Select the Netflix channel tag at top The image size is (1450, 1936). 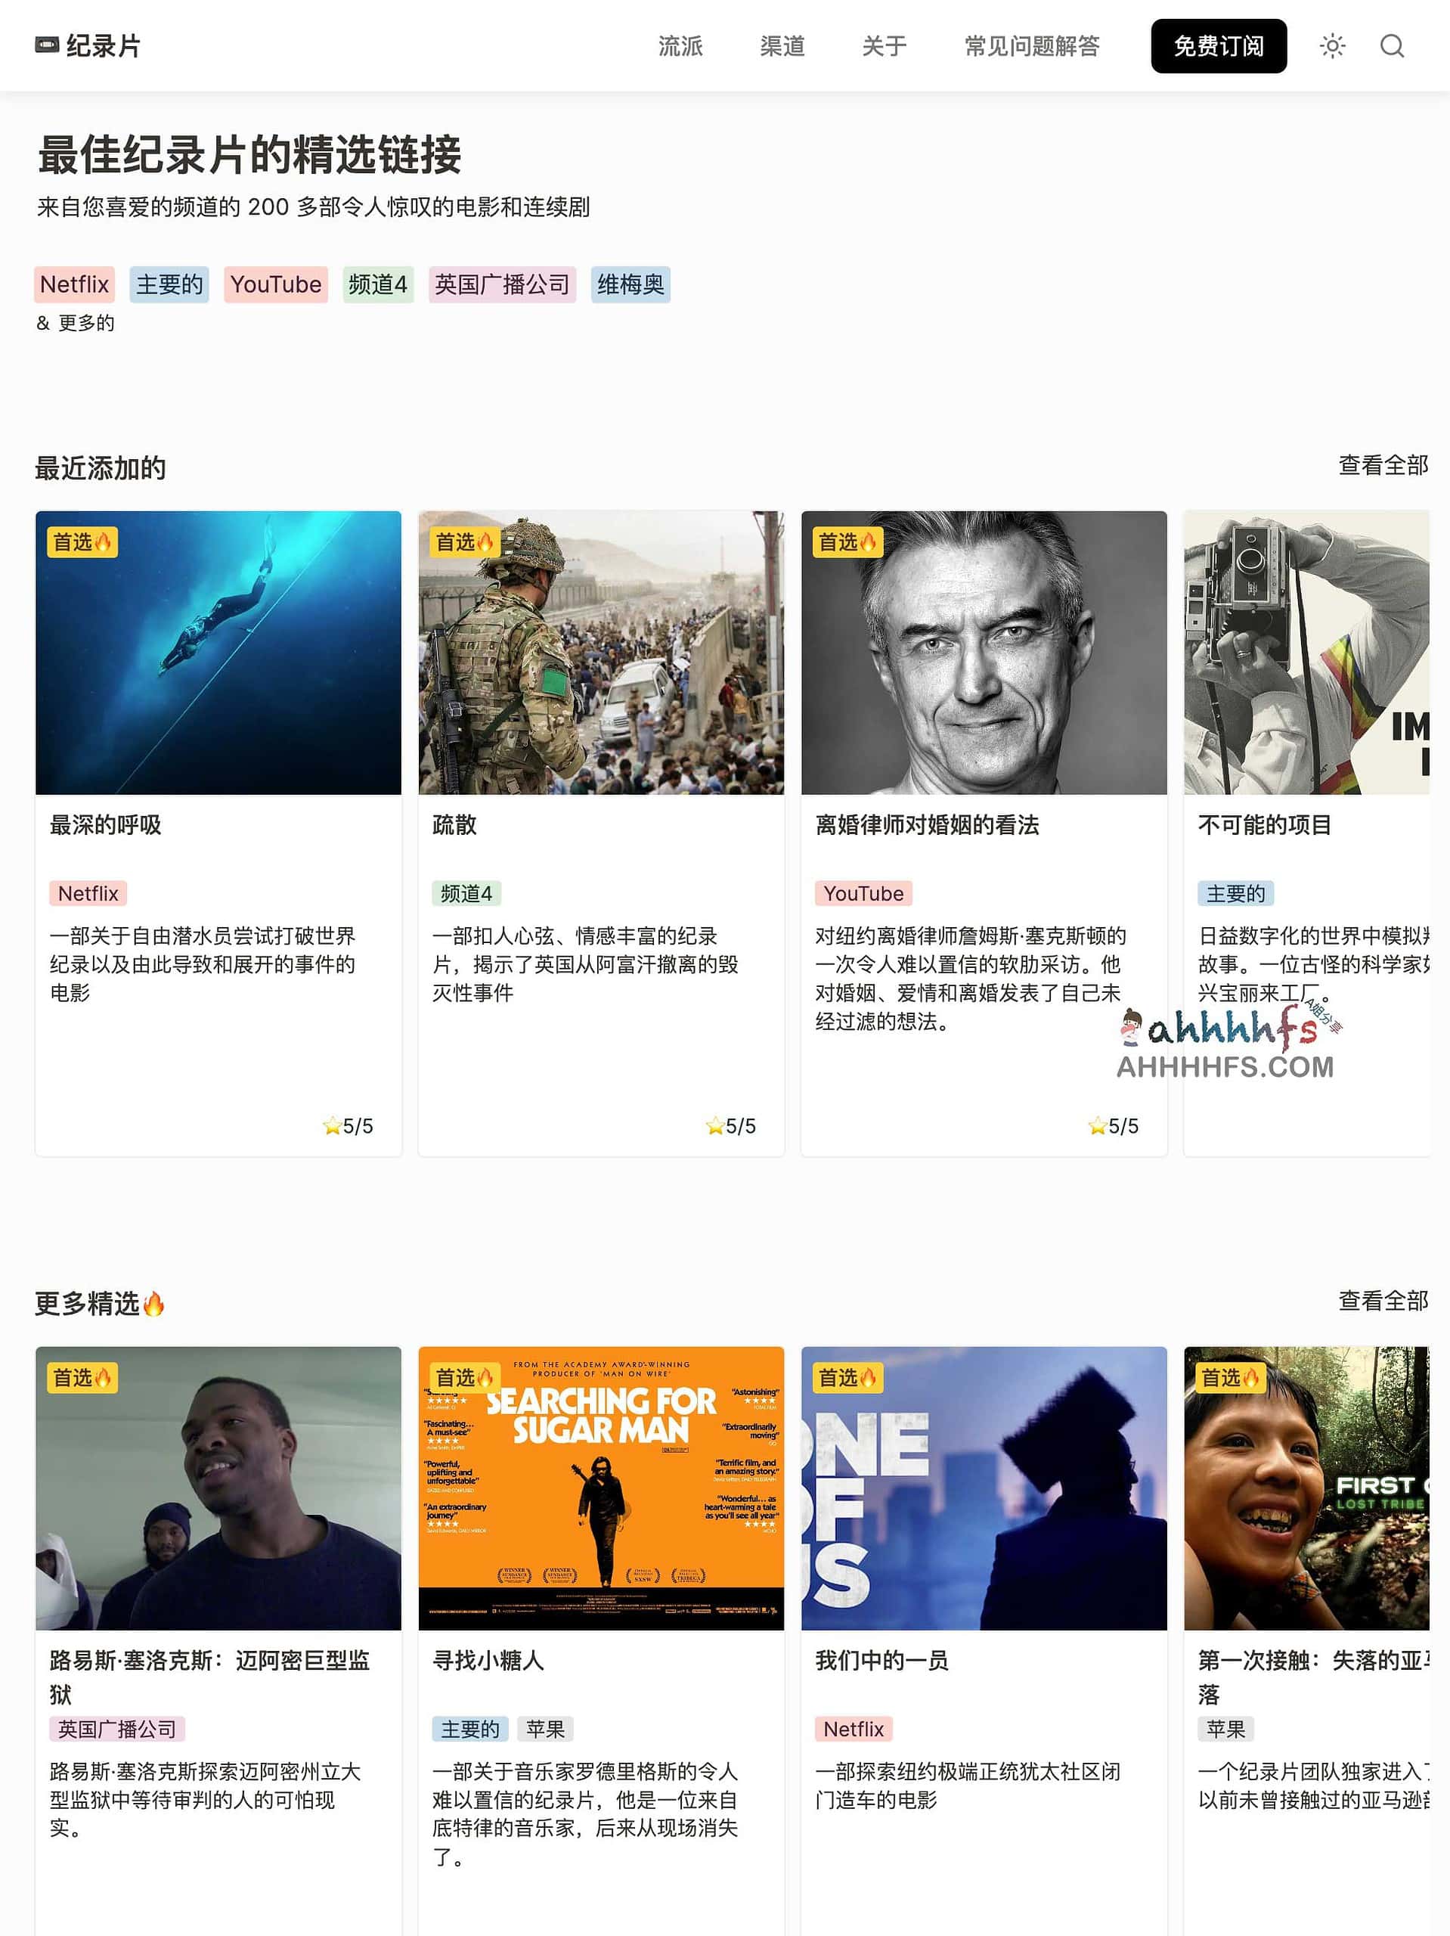coord(74,284)
